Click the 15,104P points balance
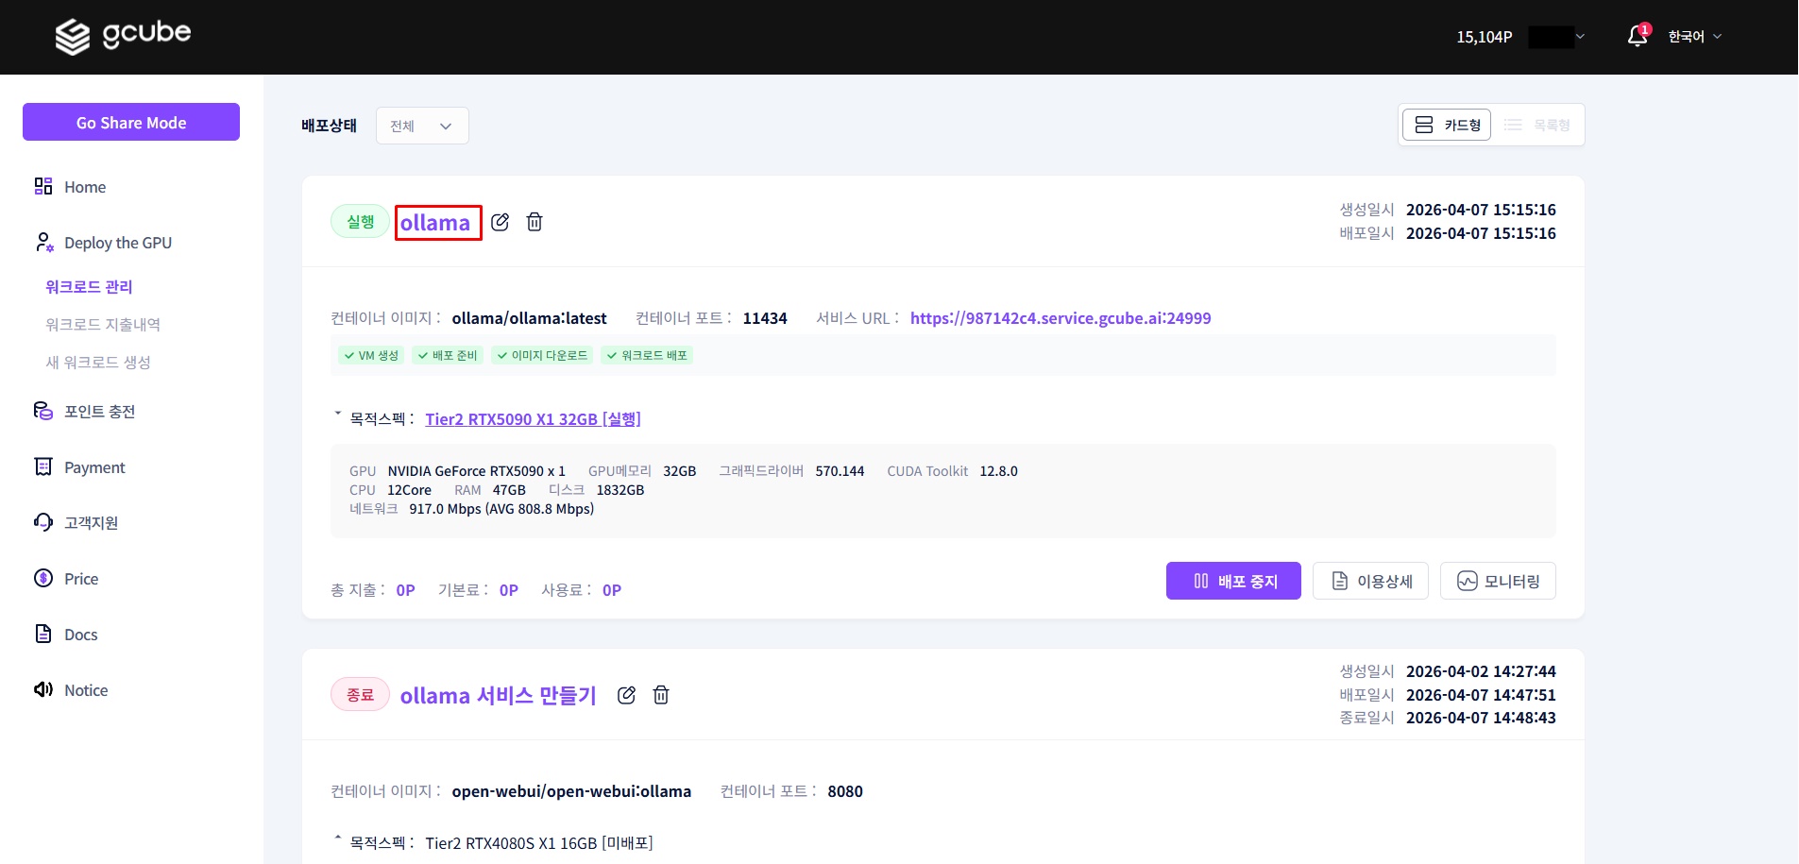The height and width of the screenshot is (864, 1799). (1485, 37)
